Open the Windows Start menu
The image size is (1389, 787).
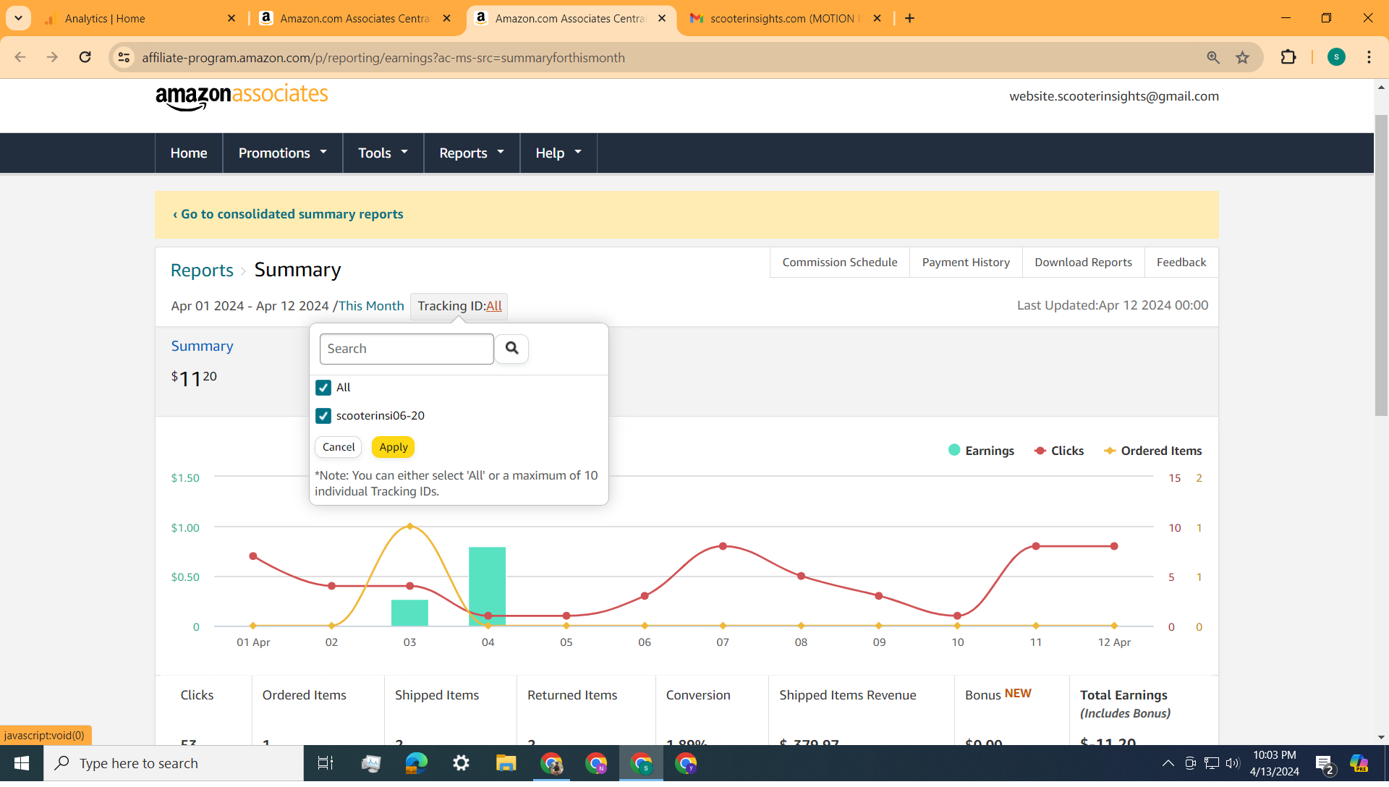coord(22,763)
